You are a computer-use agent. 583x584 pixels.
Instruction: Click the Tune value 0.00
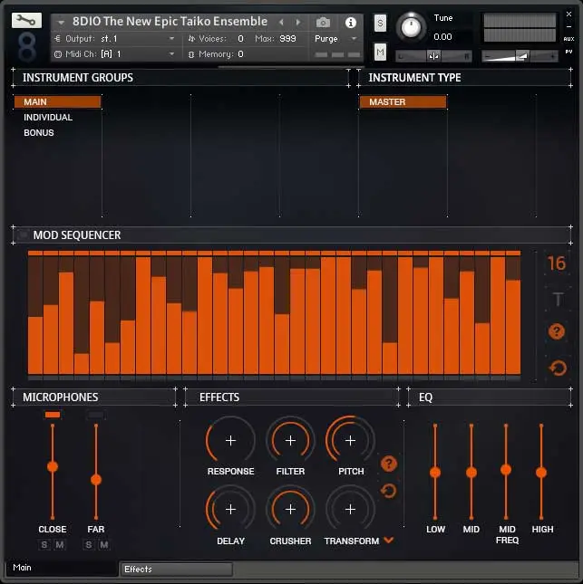442,36
